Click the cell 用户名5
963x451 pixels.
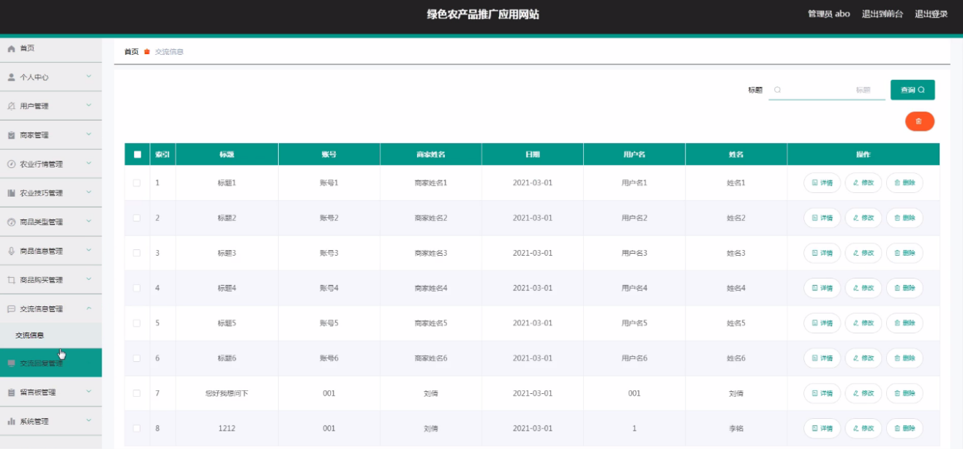634,323
